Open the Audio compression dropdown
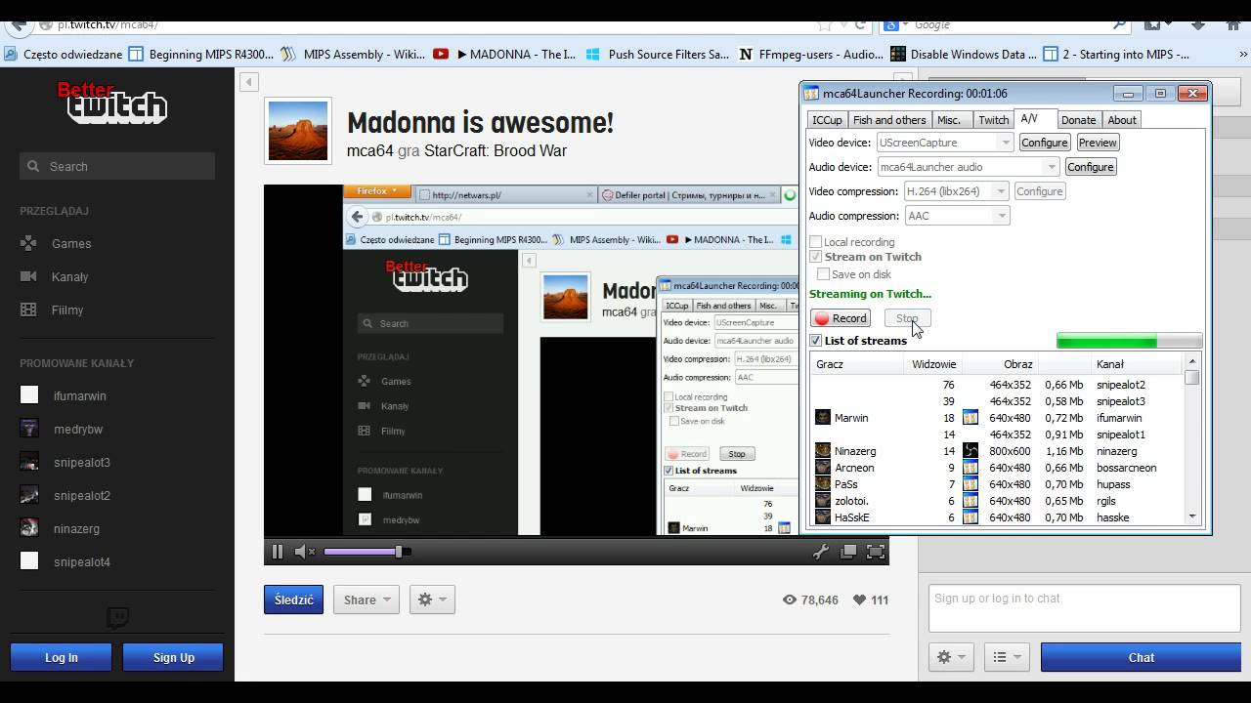This screenshot has height=703, width=1251. 957,216
